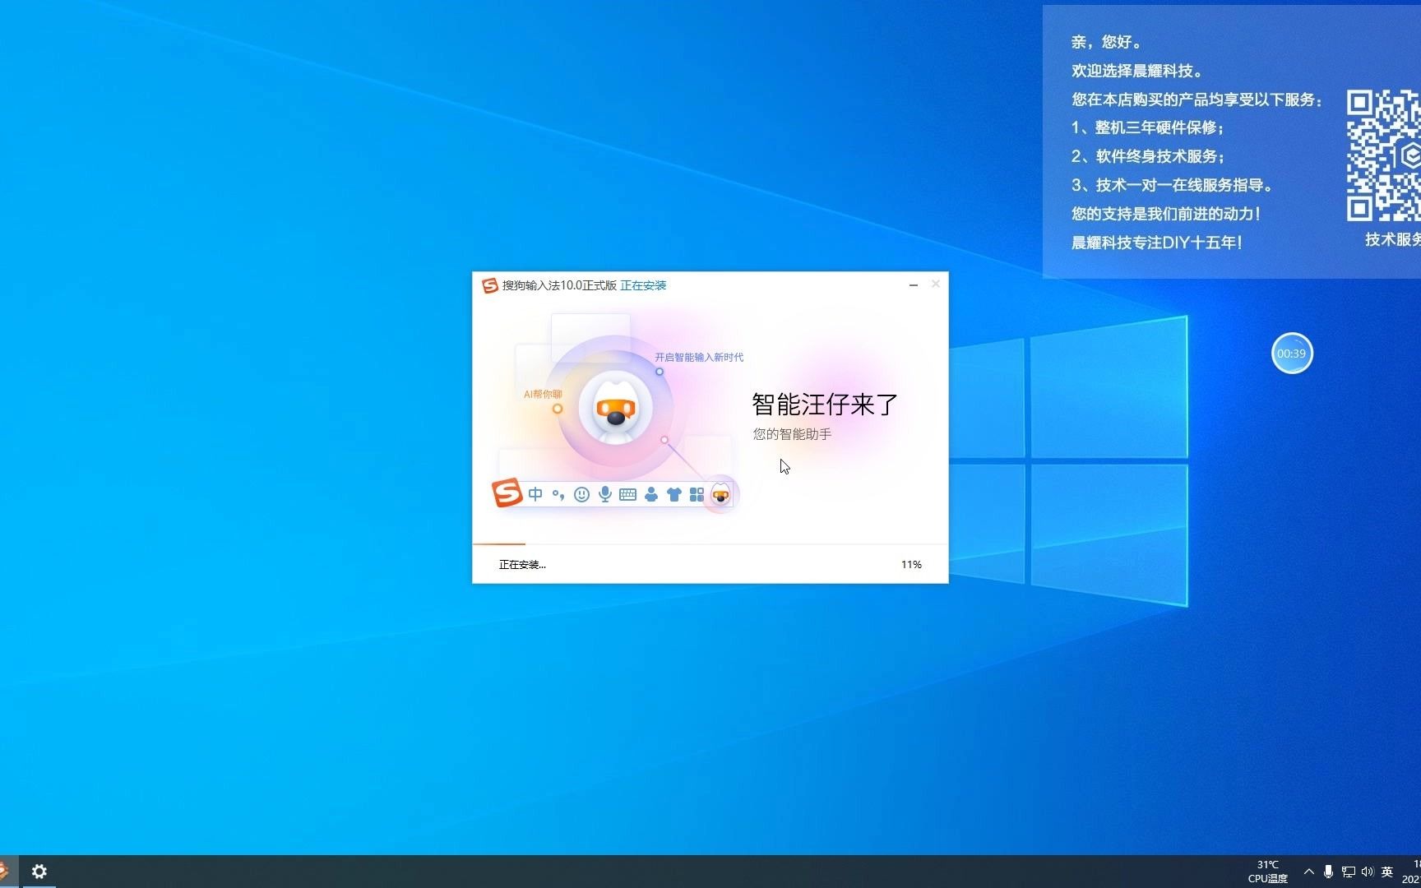Click the shirt skin icon on the Sogou toolbar
The image size is (1421, 888).
[674, 494]
